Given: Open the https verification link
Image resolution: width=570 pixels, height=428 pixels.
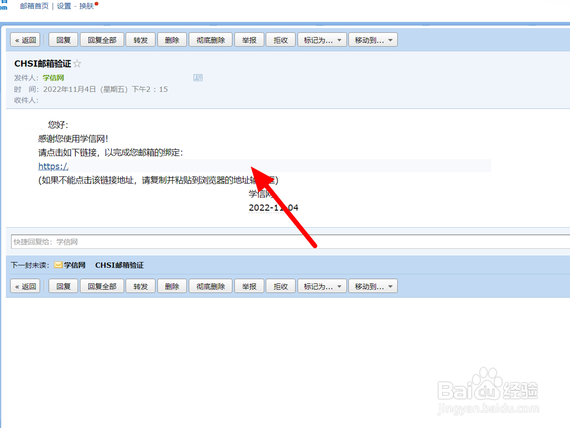Looking at the screenshot, I should point(54,166).
